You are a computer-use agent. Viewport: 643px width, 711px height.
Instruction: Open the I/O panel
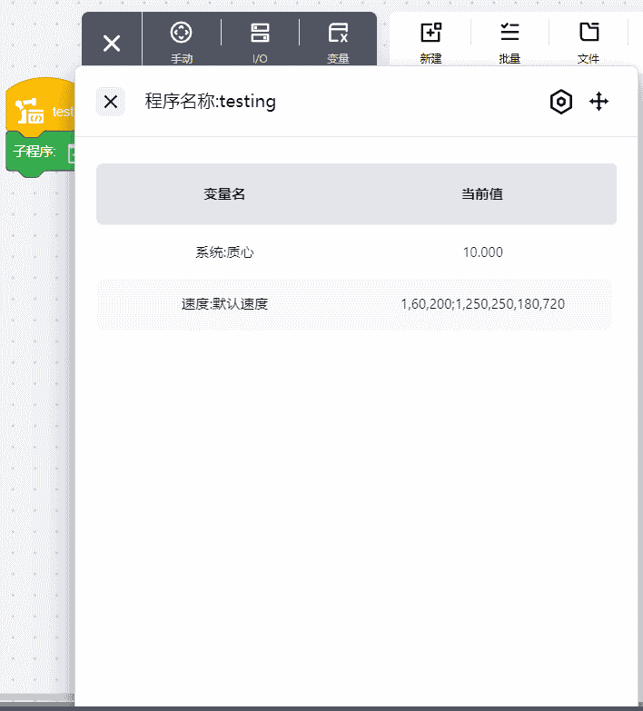[261, 42]
